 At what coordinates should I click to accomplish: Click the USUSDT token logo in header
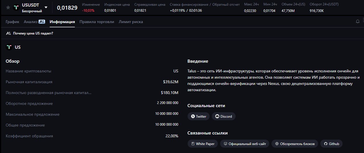pyautogui.click(x=17, y=8)
